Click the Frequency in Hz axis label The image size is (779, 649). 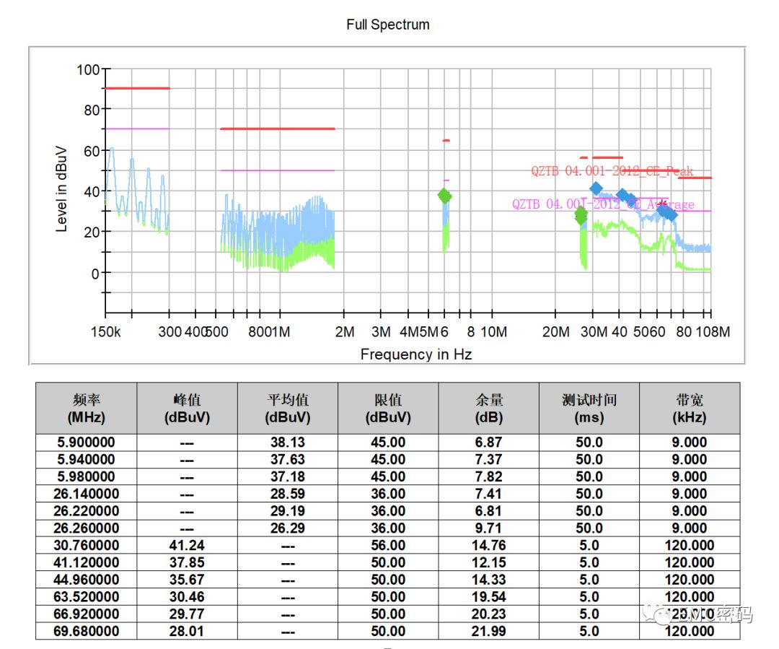[416, 354]
